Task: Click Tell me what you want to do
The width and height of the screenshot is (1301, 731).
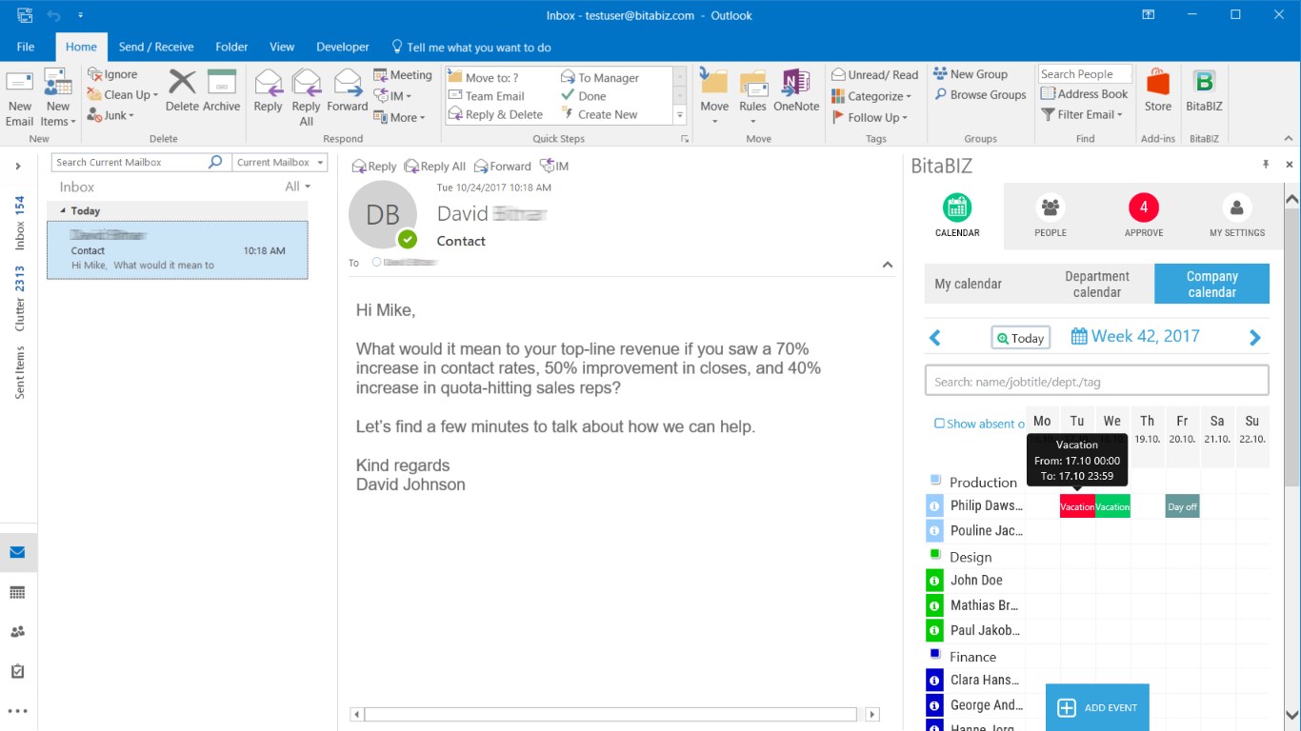Action: tap(471, 47)
